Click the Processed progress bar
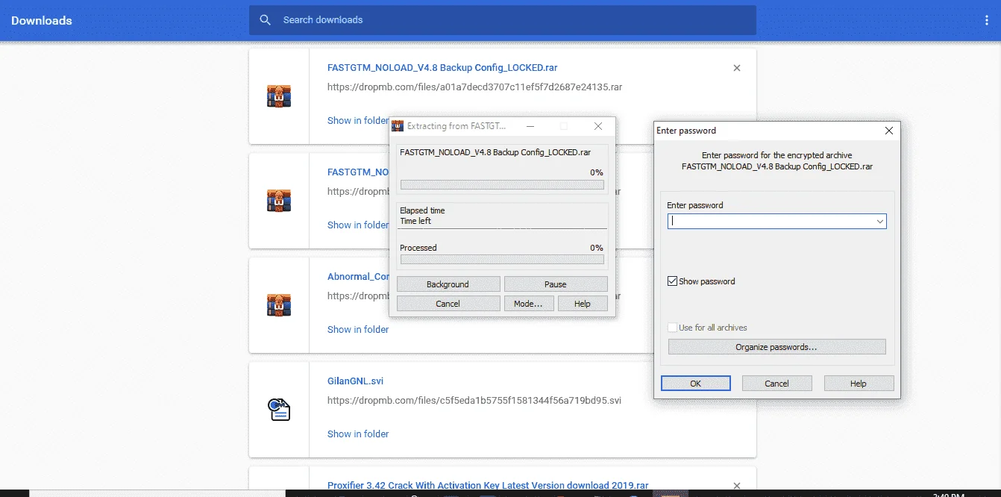The height and width of the screenshot is (497, 1001). point(502,260)
